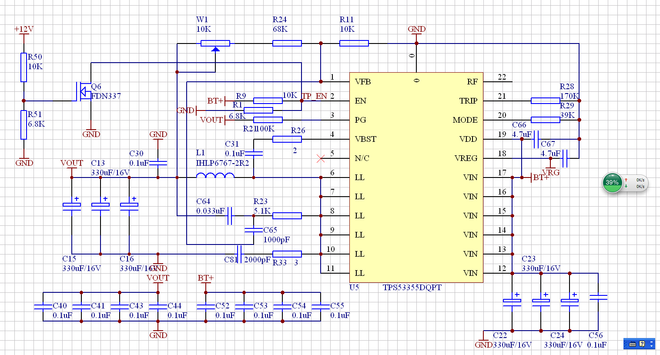This screenshot has height=355, width=660.
Task: Select resistor R24 68K
Action: [x=287, y=44]
